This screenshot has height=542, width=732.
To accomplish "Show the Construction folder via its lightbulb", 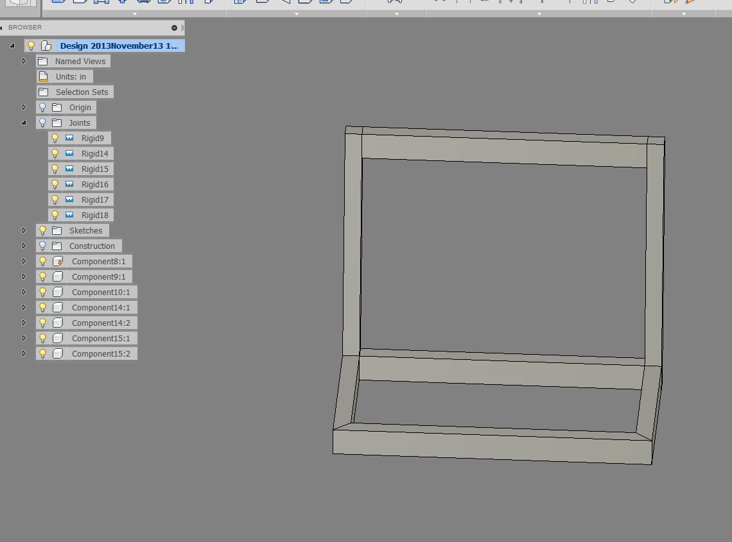I will (x=42, y=246).
